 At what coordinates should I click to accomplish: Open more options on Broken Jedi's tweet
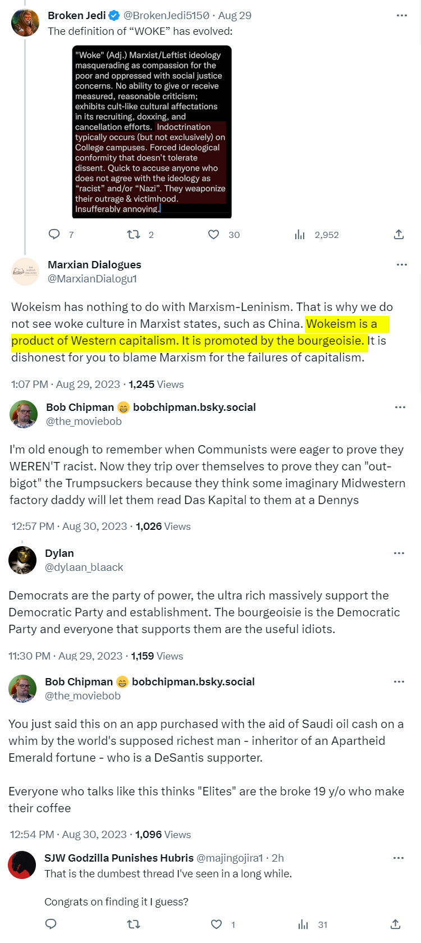[401, 16]
